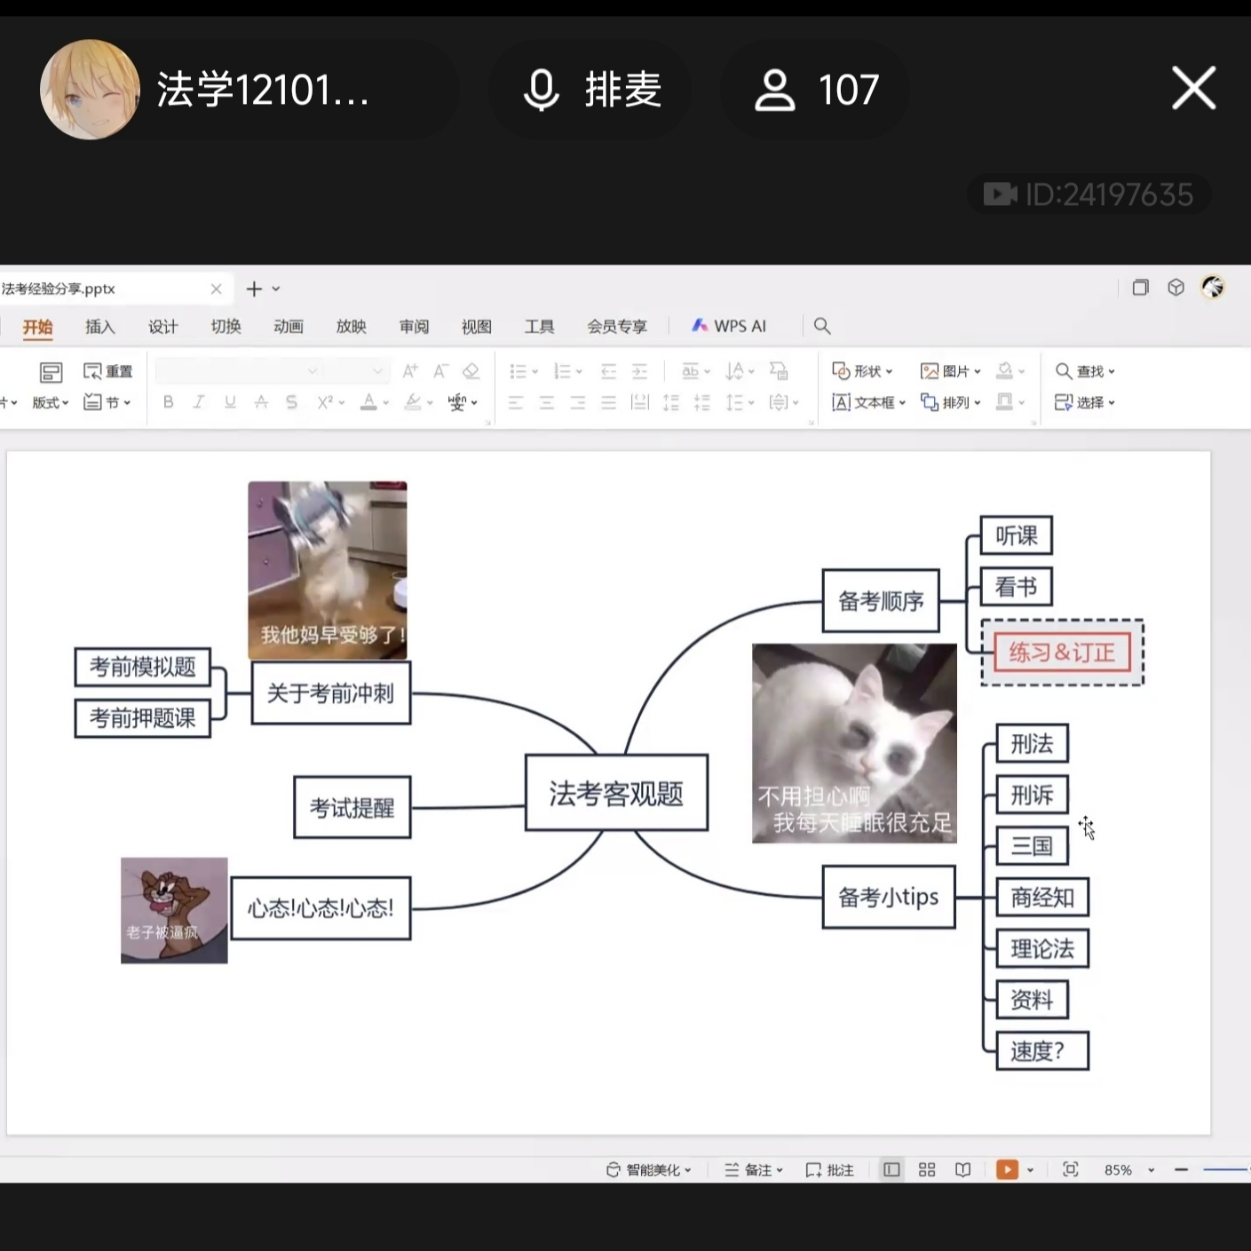Click the fit-to-window icon in status bar

click(x=1071, y=1170)
